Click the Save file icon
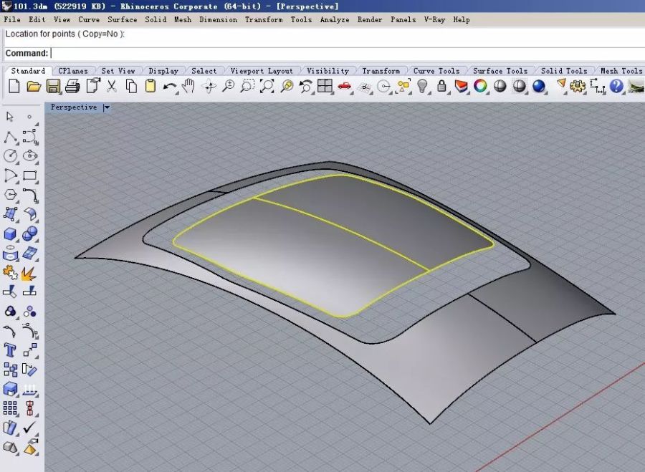This screenshot has height=472, width=645. pos(53,87)
